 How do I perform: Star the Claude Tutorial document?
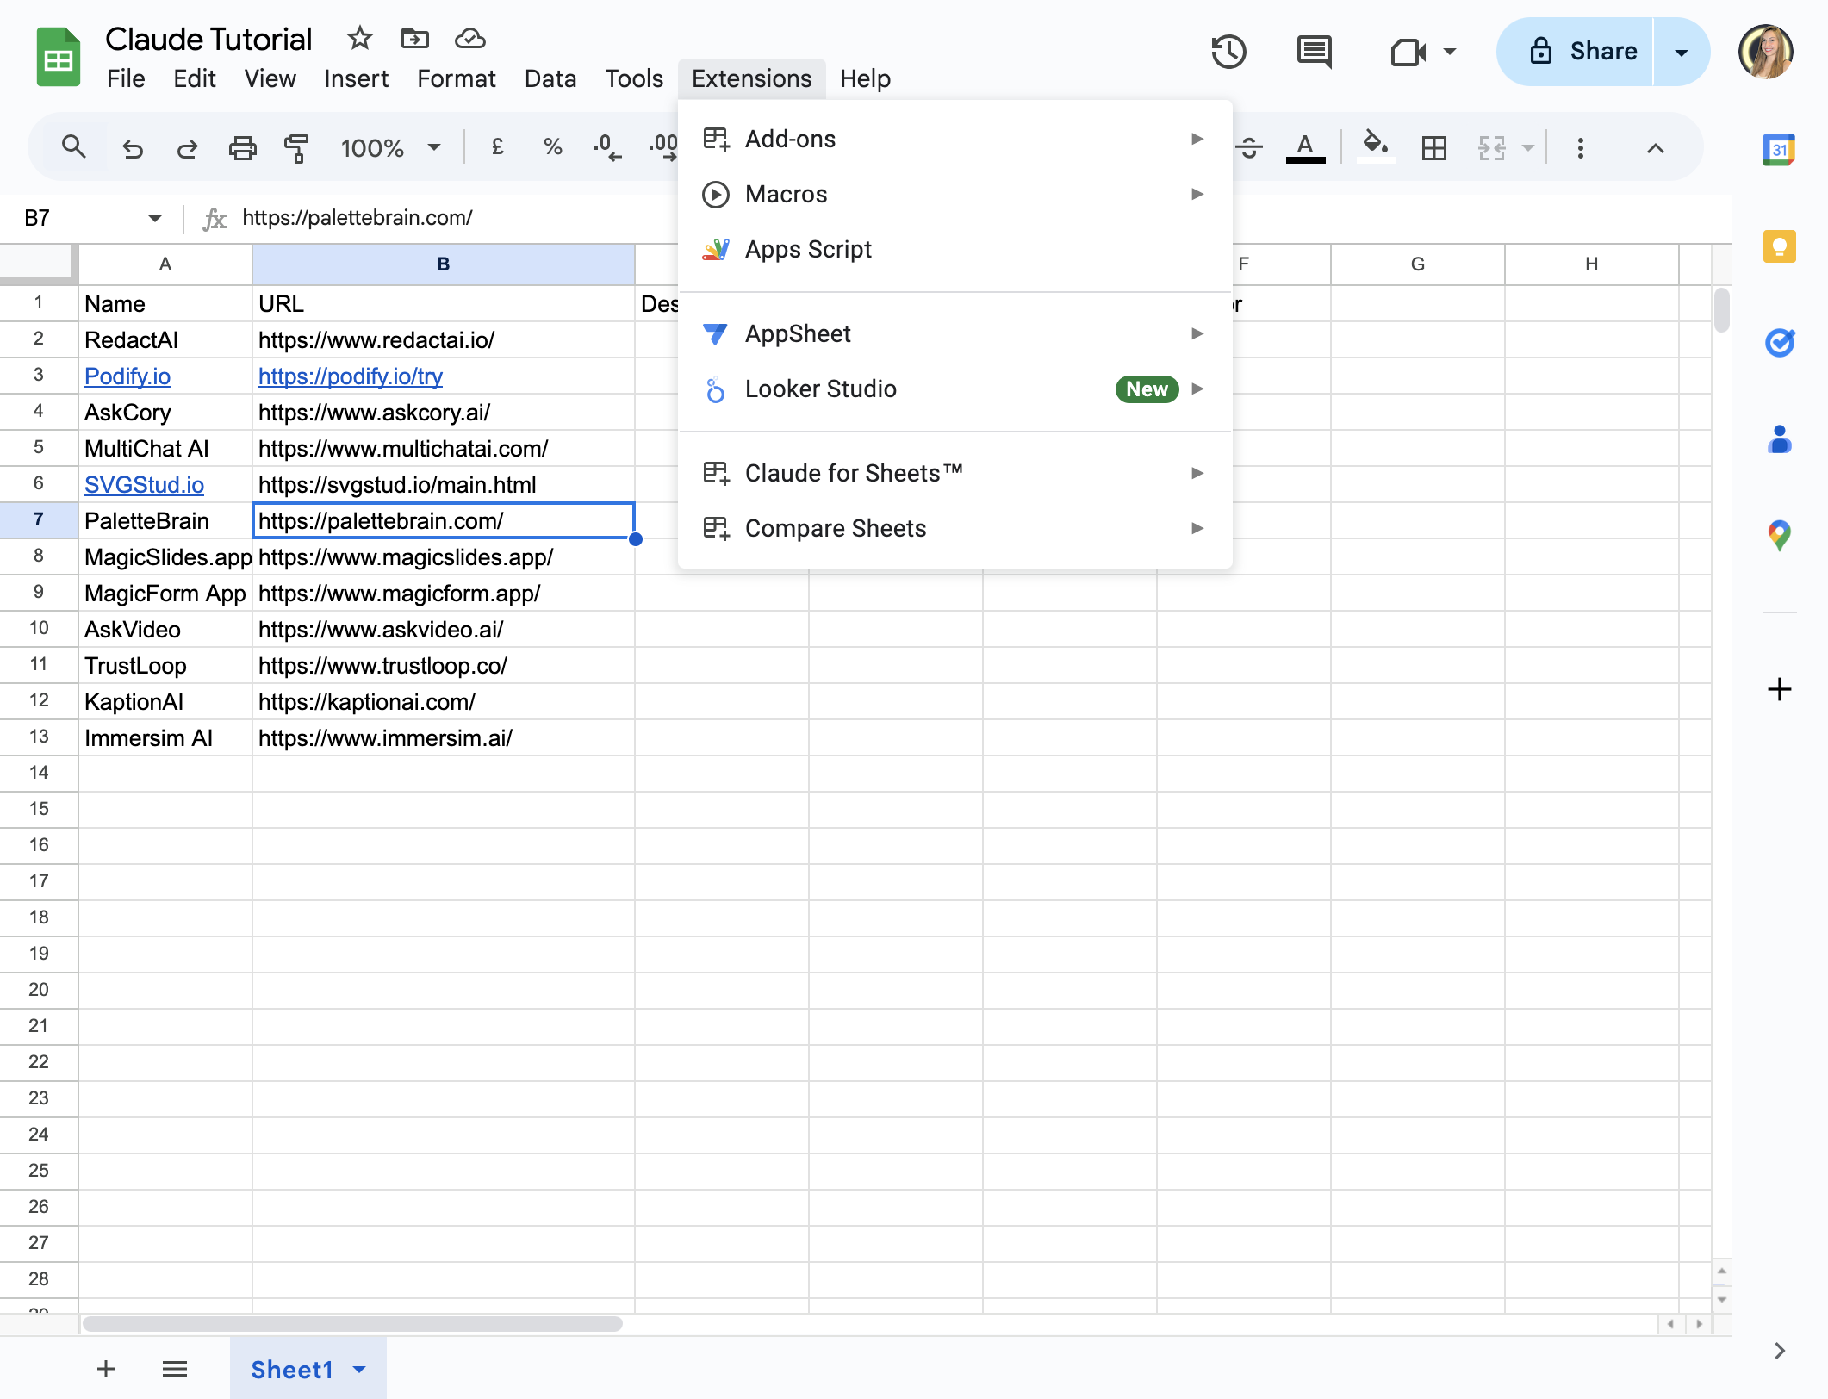tap(359, 38)
